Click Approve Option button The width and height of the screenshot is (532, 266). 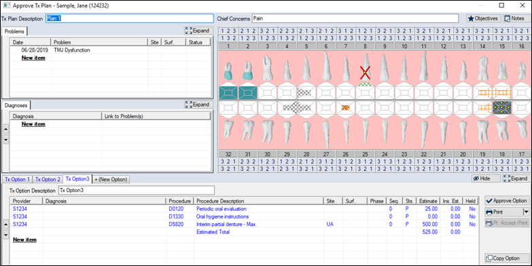[507, 201]
